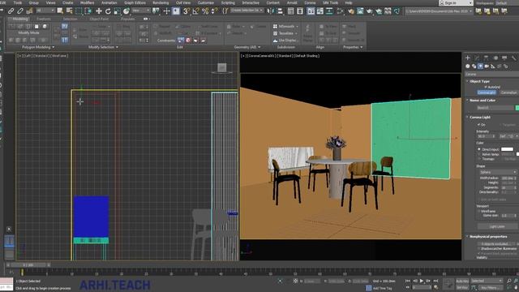Toggle Window/Crossing selection icon
519x292 pixels.
(x=88, y=11)
